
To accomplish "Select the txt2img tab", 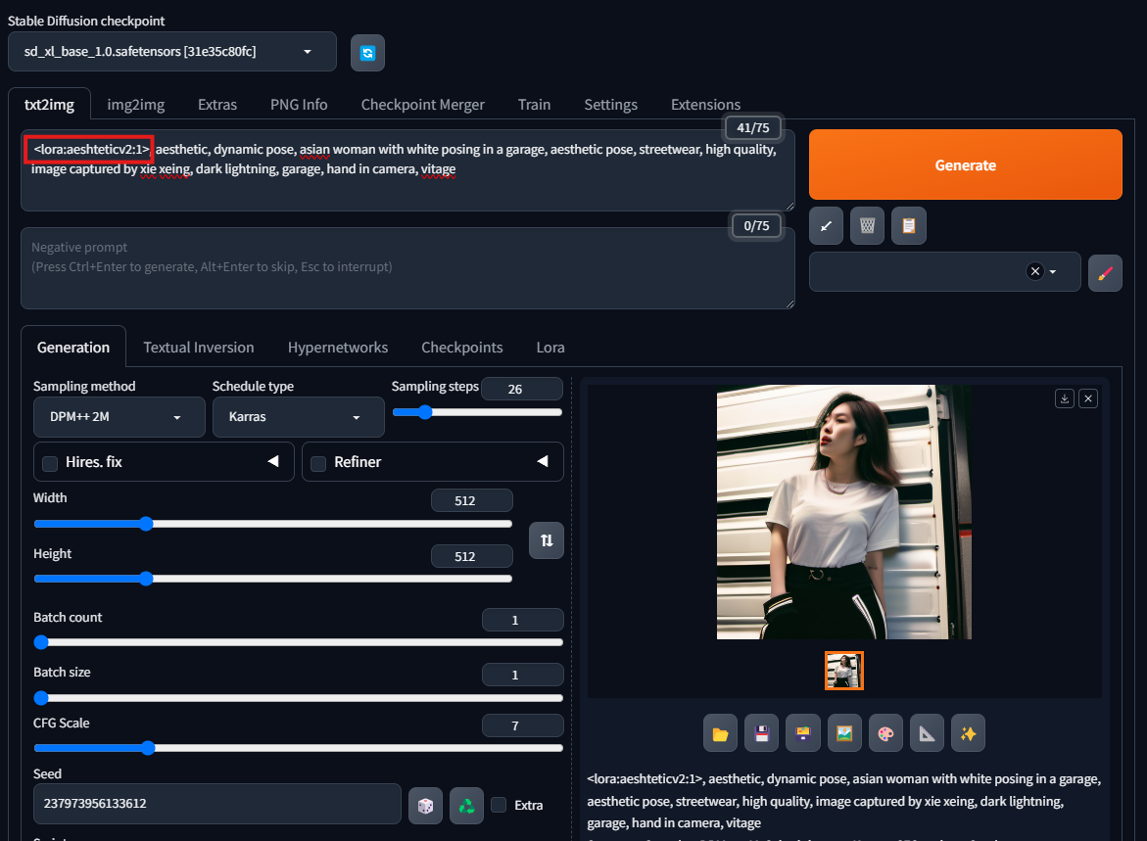I will [x=49, y=105].
